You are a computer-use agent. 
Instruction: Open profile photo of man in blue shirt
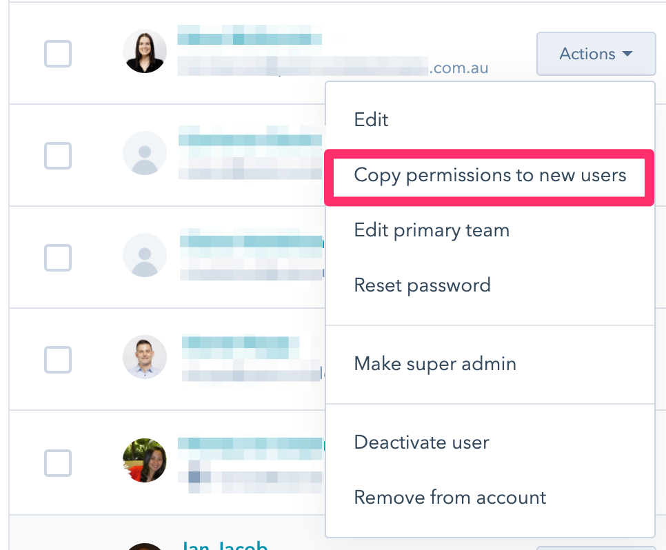point(145,357)
